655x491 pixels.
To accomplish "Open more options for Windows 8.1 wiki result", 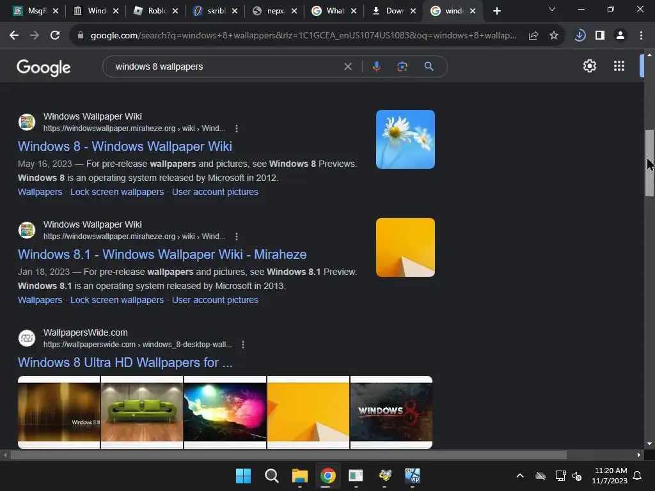I will click(x=237, y=237).
